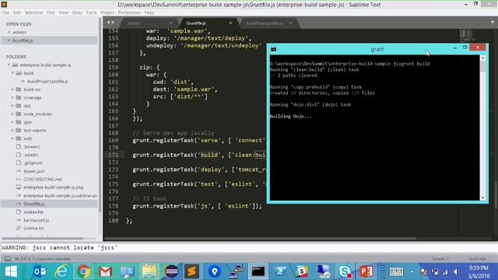The image size is (498, 280).
Task: Expand the build-src folder
Action: 12,89
